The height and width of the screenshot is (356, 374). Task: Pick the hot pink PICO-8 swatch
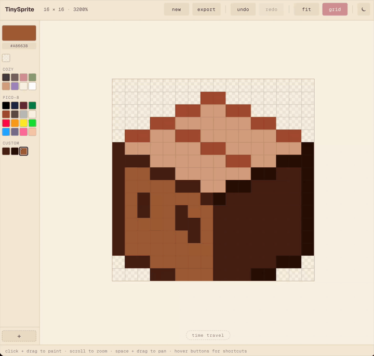(23, 132)
